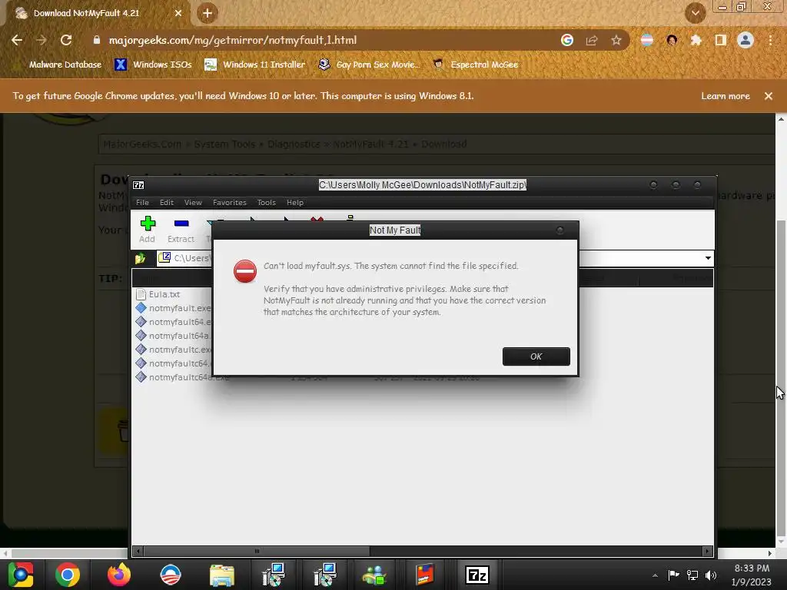Click the 7-Zip Extract toolbar button
The width and height of the screenshot is (787, 590).
[x=181, y=230]
